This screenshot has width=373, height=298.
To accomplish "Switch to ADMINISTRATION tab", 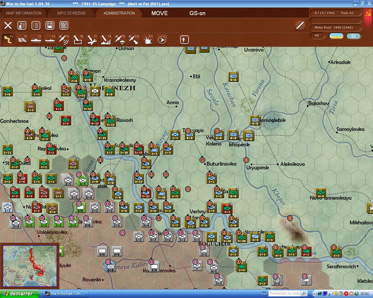I will click(x=119, y=13).
